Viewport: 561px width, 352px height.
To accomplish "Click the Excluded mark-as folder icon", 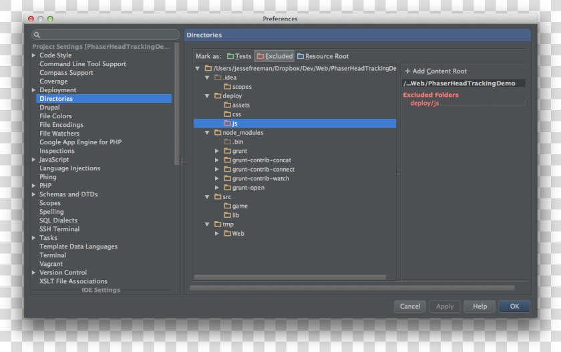I will (x=260, y=56).
